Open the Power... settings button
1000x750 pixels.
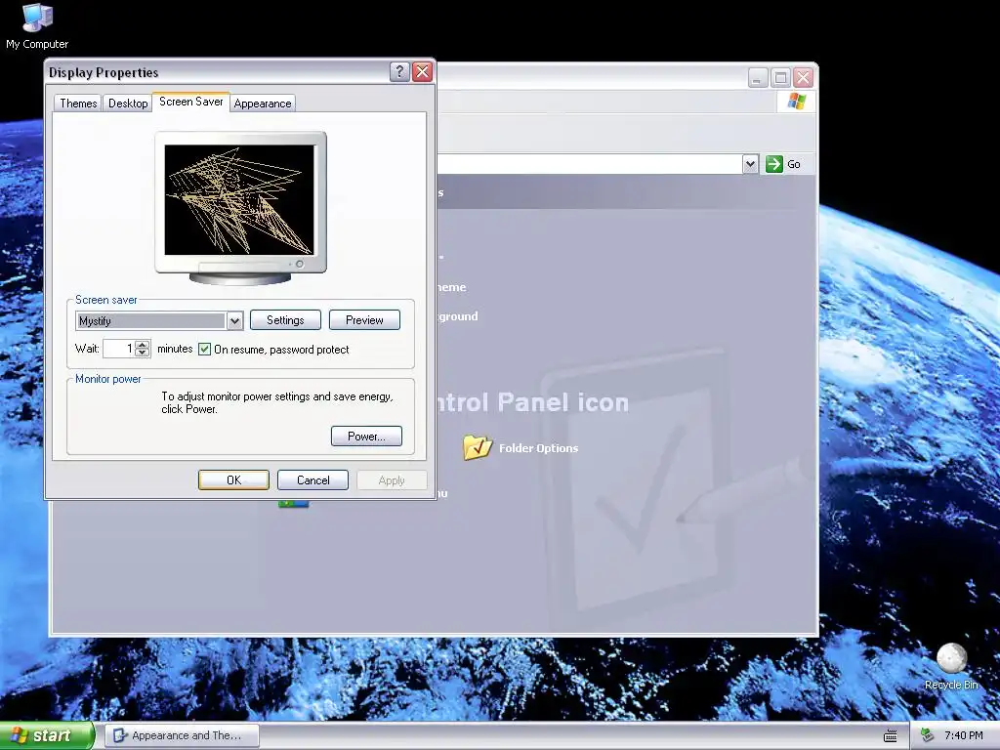366,437
